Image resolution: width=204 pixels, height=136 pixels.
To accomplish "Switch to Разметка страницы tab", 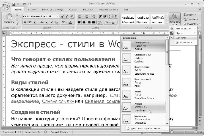I will click(53, 10).
